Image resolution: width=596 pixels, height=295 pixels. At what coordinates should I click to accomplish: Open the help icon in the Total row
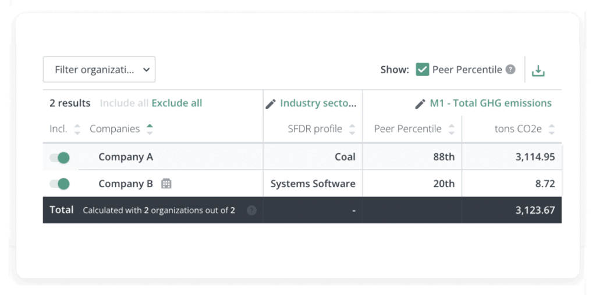251,210
